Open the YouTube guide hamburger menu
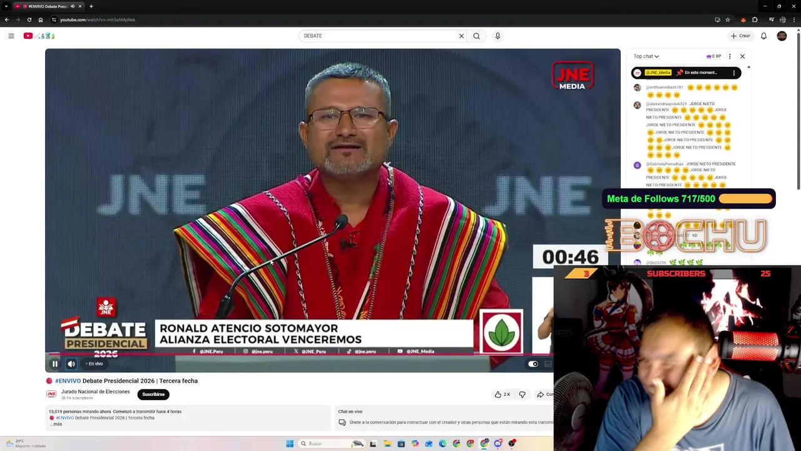This screenshot has width=801, height=451. pyautogui.click(x=11, y=36)
